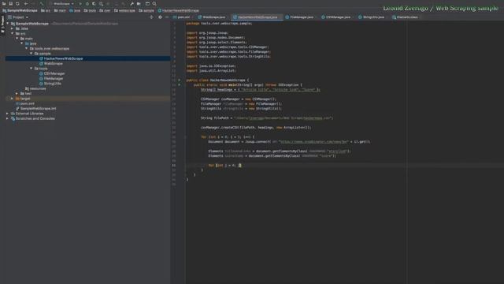Select SampleWebScrape.iml in project tree
Screen dimensions: 504x284
pyautogui.click(x=38, y=109)
